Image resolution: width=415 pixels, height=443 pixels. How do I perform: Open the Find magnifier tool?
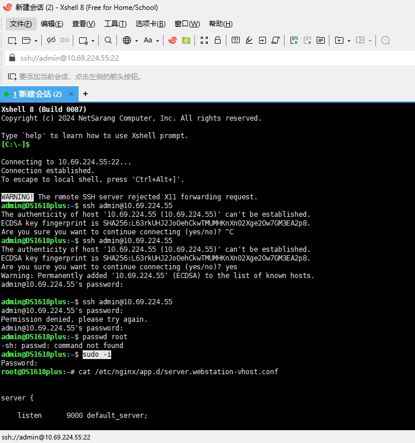(x=108, y=40)
